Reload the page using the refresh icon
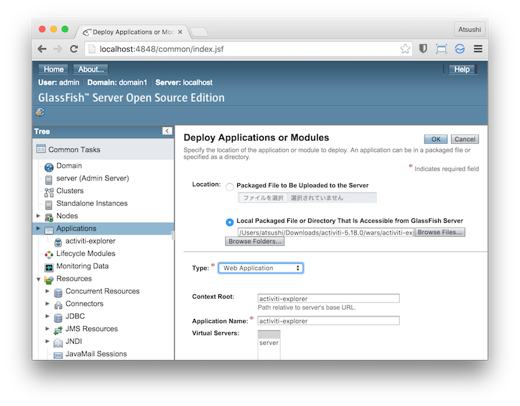Image resolution: width=520 pixels, height=406 pixels. point(74,49)
